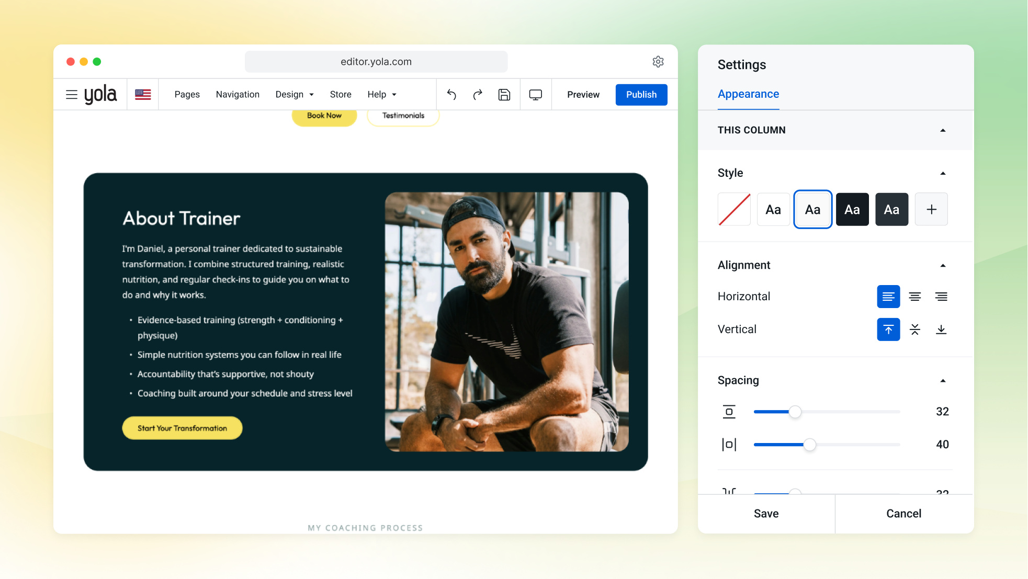Open the gear settings icon

[658, 62]
